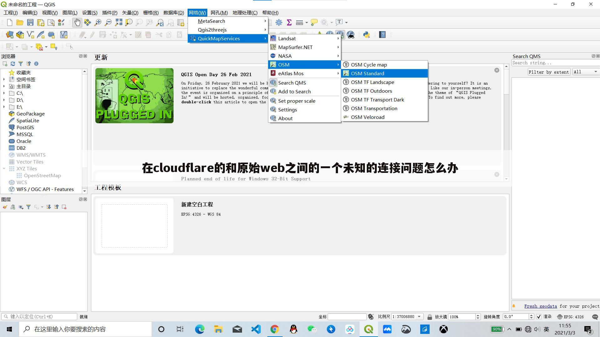This screenshot has height=337, width=600.
Task: Select the PostGIS browser entry
Action: tap(25, 128)
